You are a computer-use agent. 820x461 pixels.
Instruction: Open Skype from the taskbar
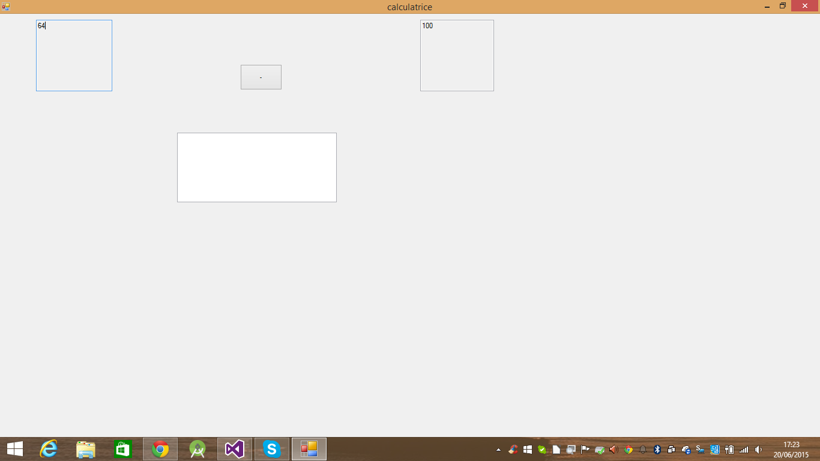(x=272, y=449)
